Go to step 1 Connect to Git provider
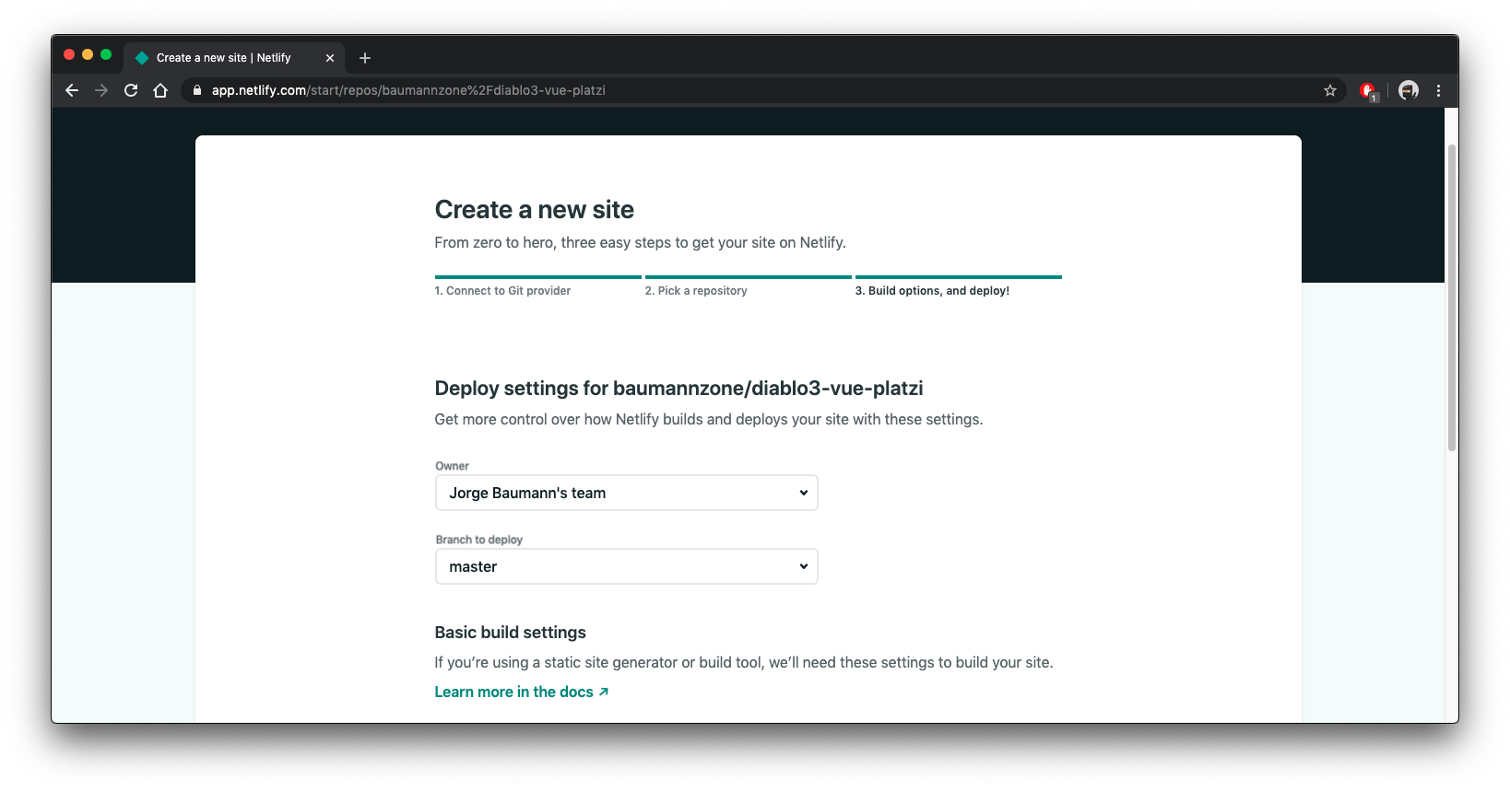The width and height of the screenshot is (1510, 791). pos(502,291)
